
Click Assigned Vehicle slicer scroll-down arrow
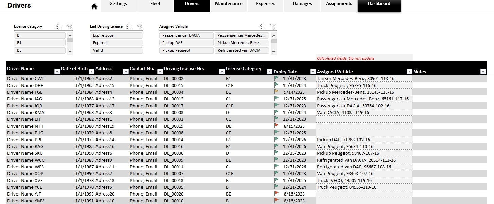pyautogui.click(x=274, y=51)
